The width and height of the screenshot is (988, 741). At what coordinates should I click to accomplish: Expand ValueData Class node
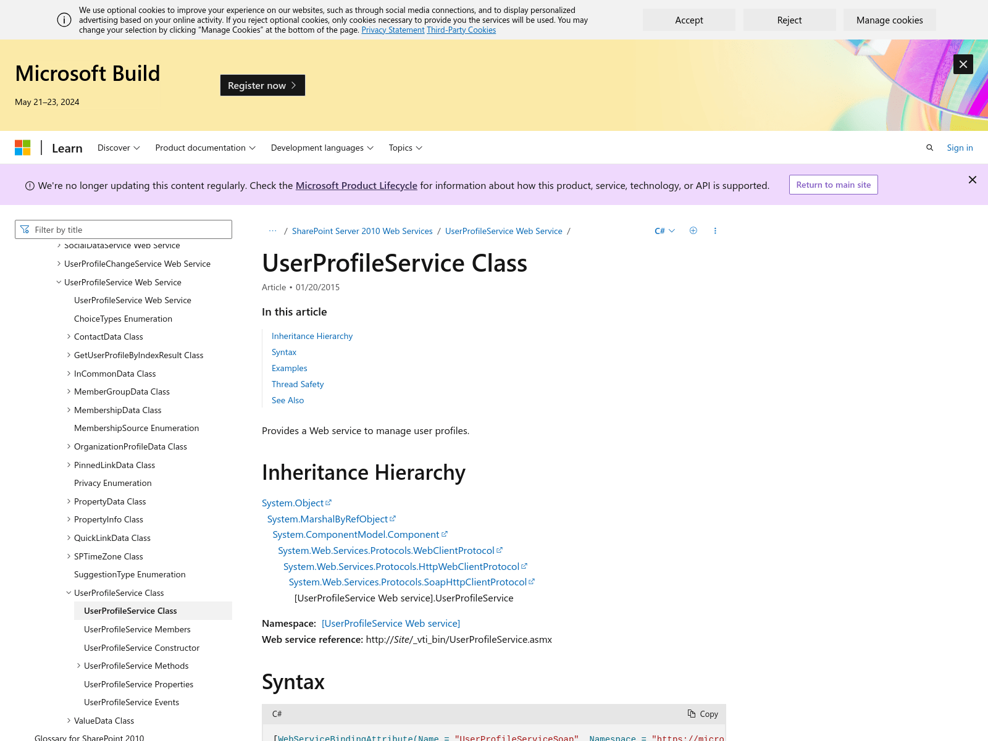69,721
